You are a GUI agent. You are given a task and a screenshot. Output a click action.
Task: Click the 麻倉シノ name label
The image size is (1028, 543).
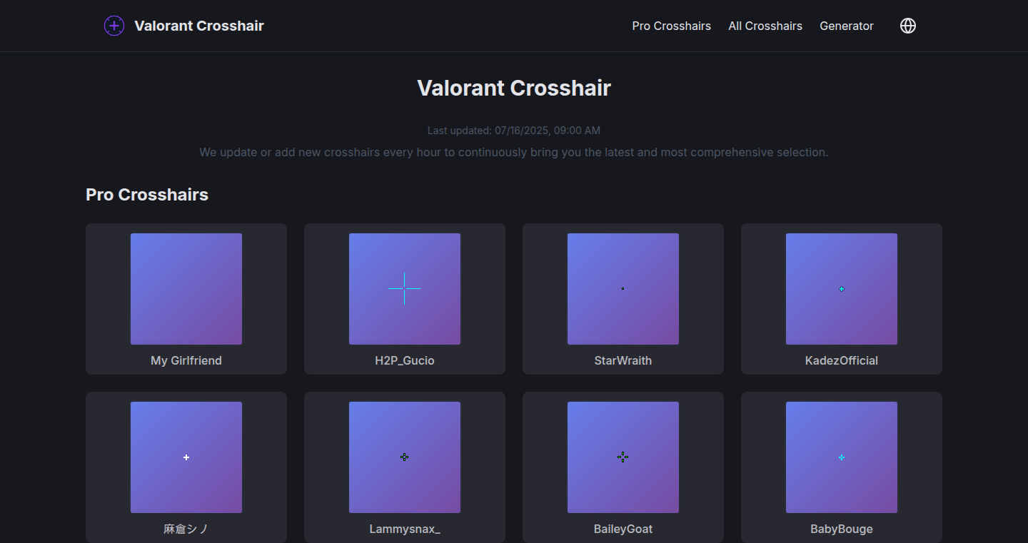[186, 529]
